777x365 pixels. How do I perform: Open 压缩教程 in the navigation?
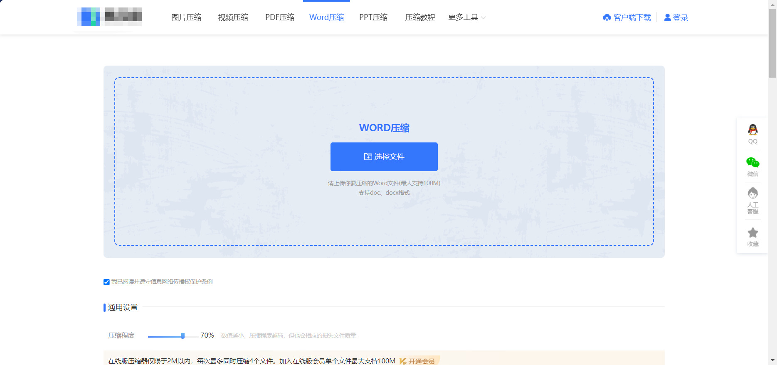click(420, 17)
